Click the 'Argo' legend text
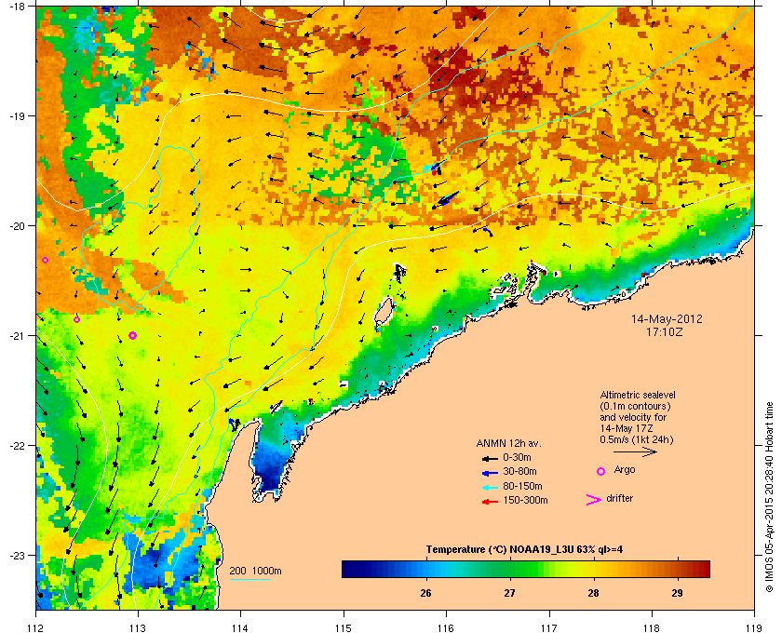This screenshot has width=782, height=633. coord(625,470)
